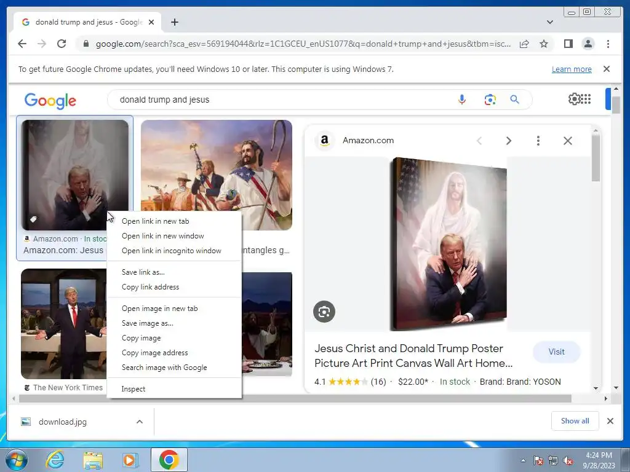Open the Windows Start menu
The height and width of the screenshot is (472, 630).
point(16,460)
